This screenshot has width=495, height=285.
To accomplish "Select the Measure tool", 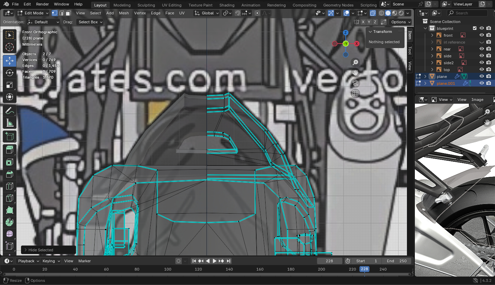I will pyautogui.click(x=10, y=123).
